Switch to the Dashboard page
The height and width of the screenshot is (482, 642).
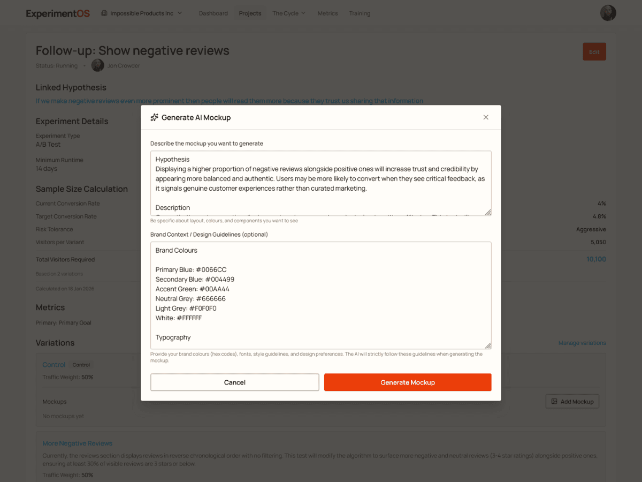[213, 13]
